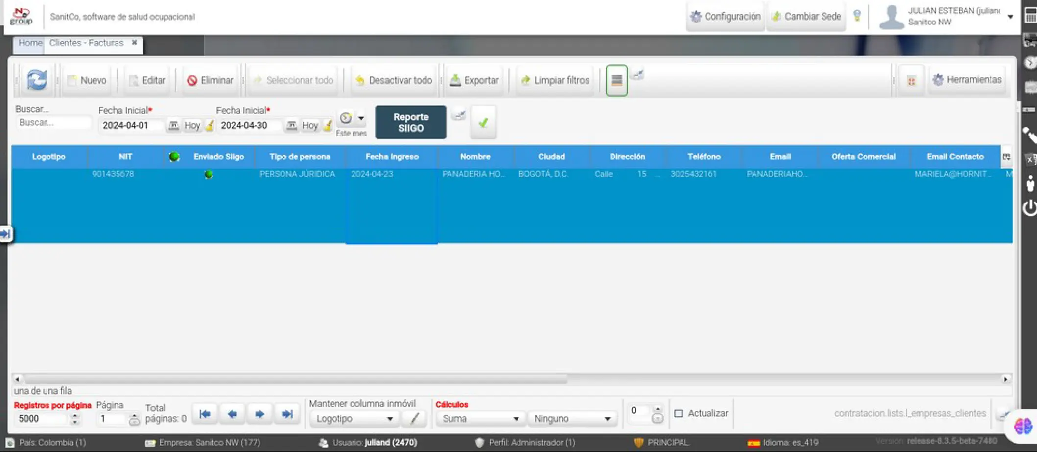Image resolution: width=1037 pixels, height=452 pixels.
Task: Toggle the green Enviado Siigo status dot in the row
Action: (209, 174)
